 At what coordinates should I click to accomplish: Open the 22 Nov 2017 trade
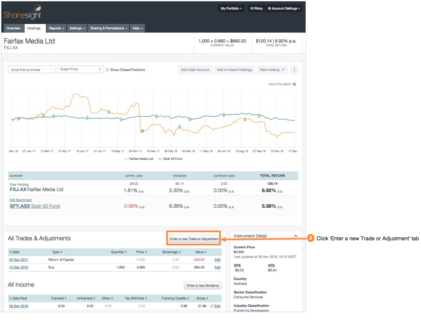coord(19,259)
